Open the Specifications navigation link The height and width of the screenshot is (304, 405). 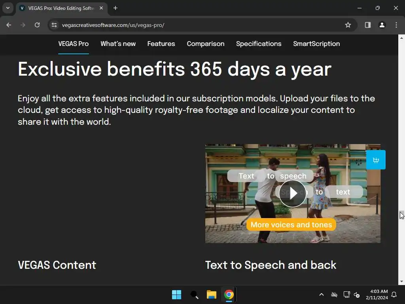point(259,44)
